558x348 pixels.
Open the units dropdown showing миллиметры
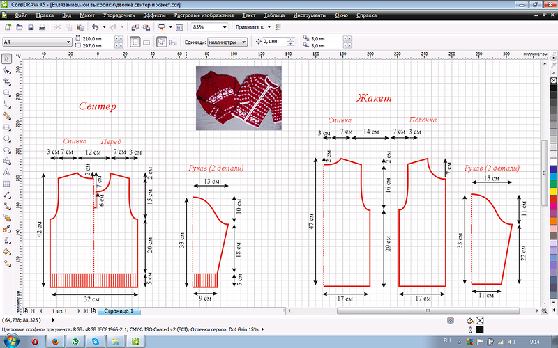pyautogui.click(x=227, y=42)
